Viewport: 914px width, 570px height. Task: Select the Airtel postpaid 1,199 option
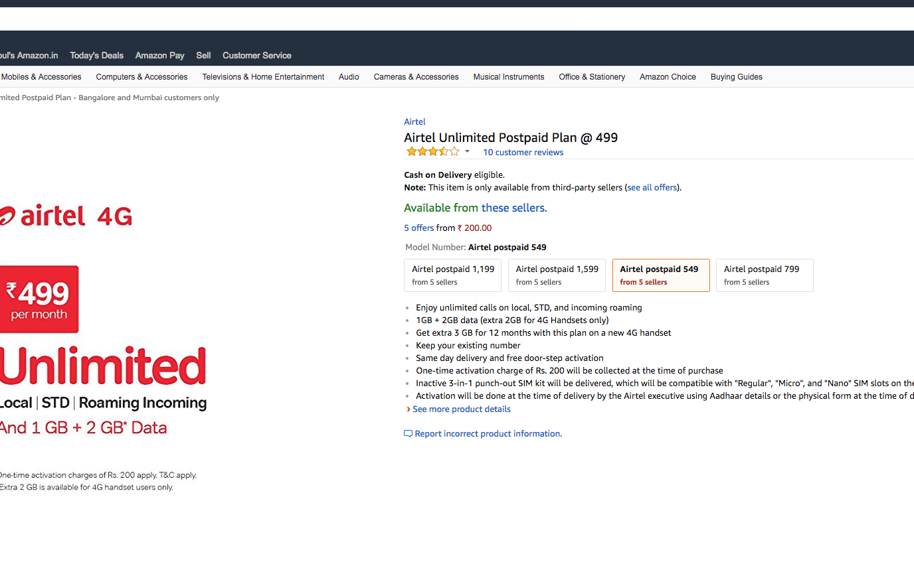[452, 275]
